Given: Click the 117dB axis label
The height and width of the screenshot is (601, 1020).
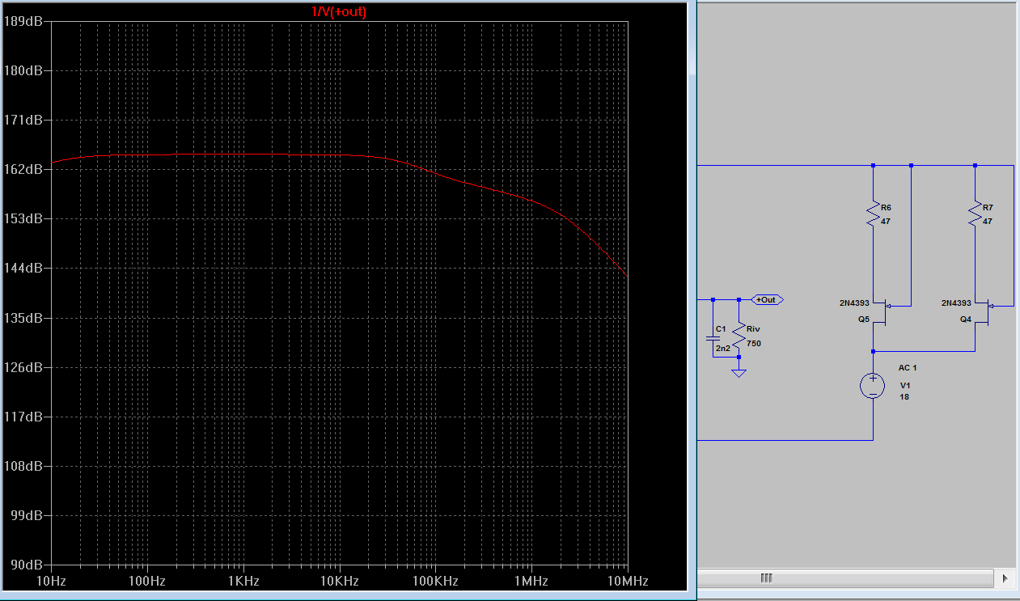Looking at the screenshot, I should pyautogui.click(x=23, y=417).
